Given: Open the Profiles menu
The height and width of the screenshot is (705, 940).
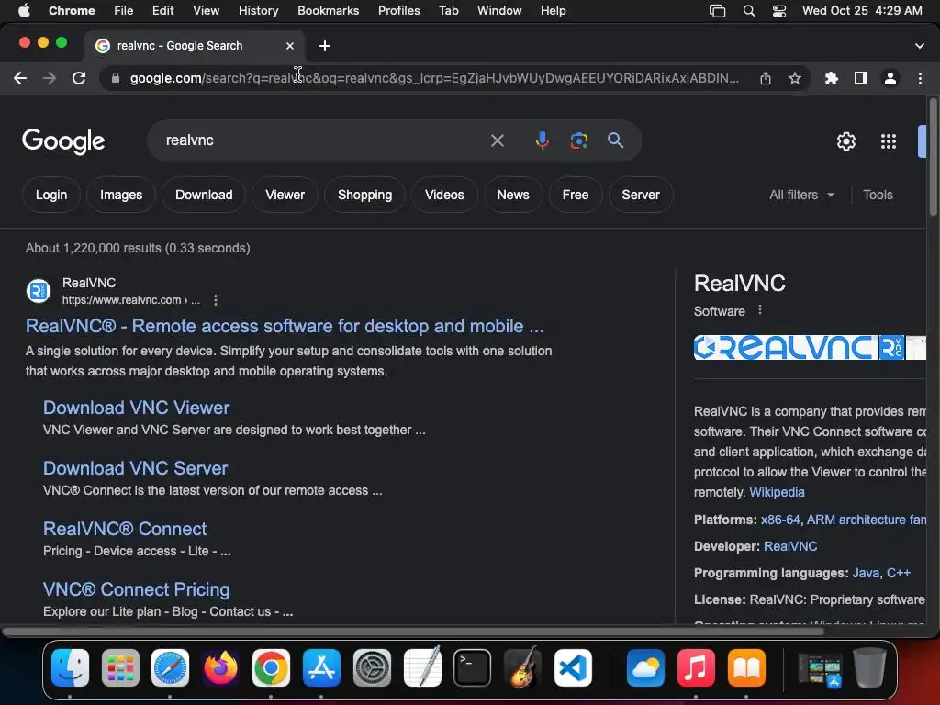Looking at the screenshot, I should [398, 11].
